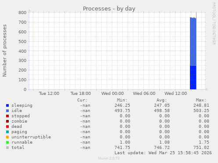The height and width of the screenshot is (163, 218).
Task: Click the 500 y-axis tick label
Action: [x=22, y=41]
